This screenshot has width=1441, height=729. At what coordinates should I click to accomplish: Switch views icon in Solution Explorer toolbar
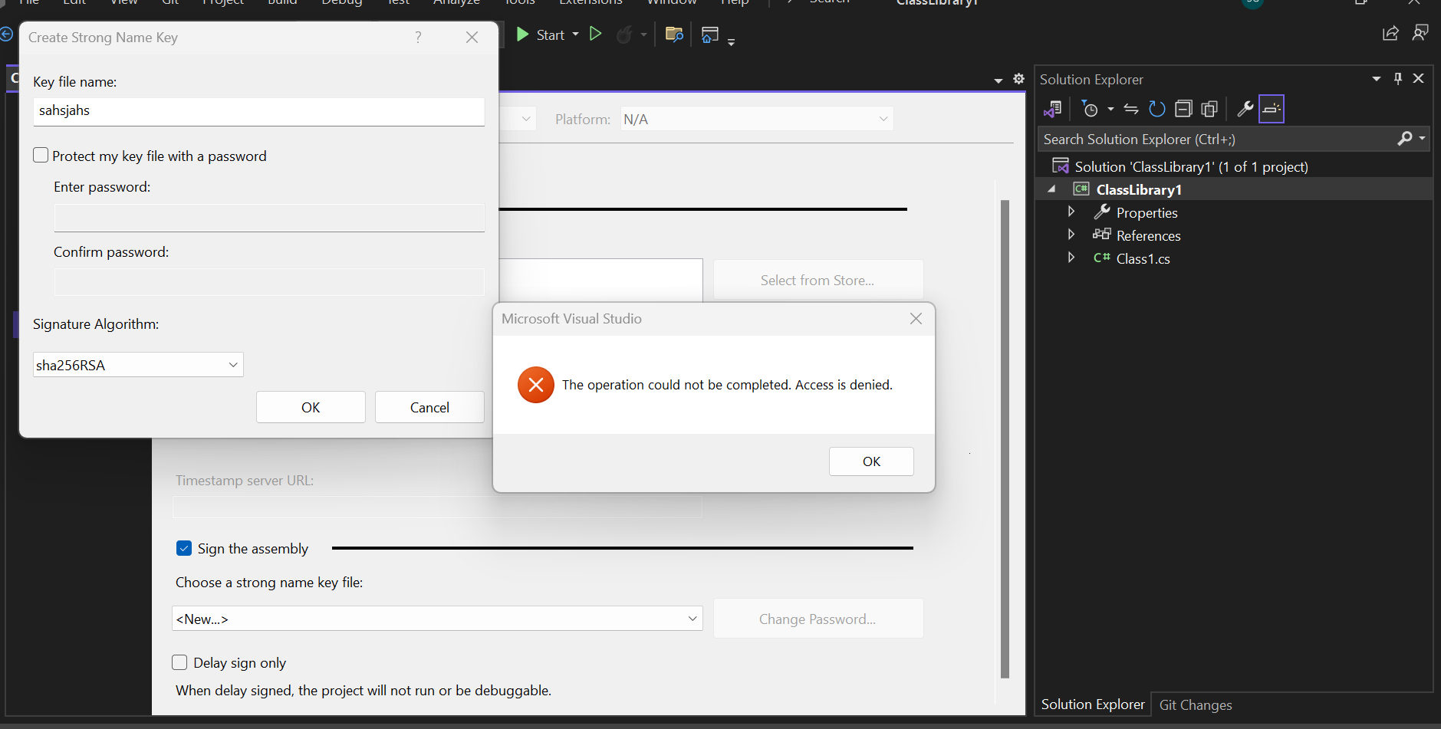point(1053,109)
